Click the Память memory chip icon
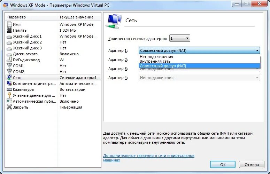The width and height of the screenshot is (270, 174). coord(9,30)
